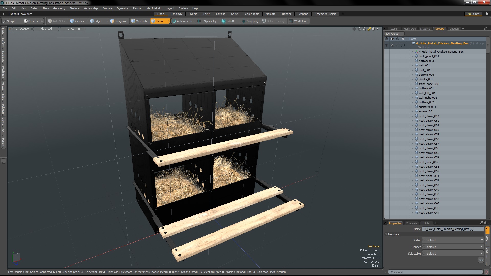This screenshot has height=276, width=491.
Task: Click the viewport rotate icon
Action: (x=359, y=29)
